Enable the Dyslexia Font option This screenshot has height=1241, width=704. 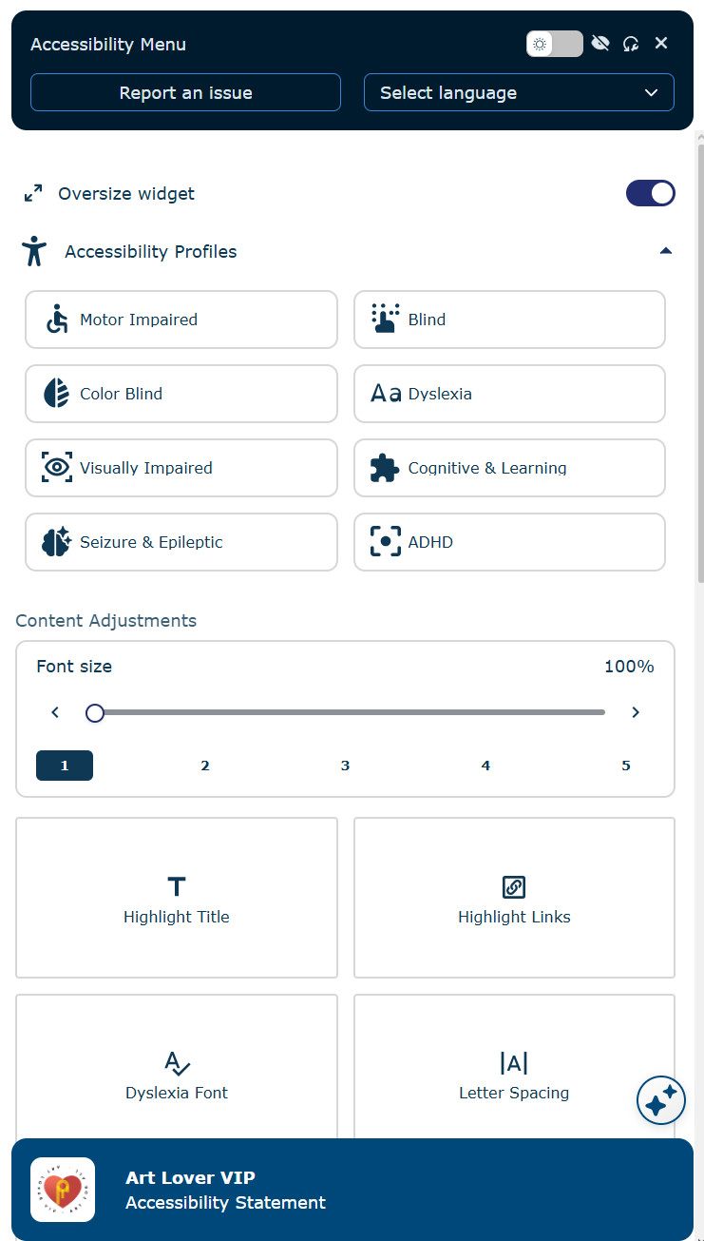[176, 1073]
